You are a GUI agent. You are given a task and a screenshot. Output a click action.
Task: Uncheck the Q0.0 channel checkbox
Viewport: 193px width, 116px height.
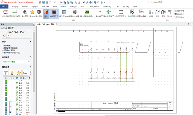coord(10,112)
